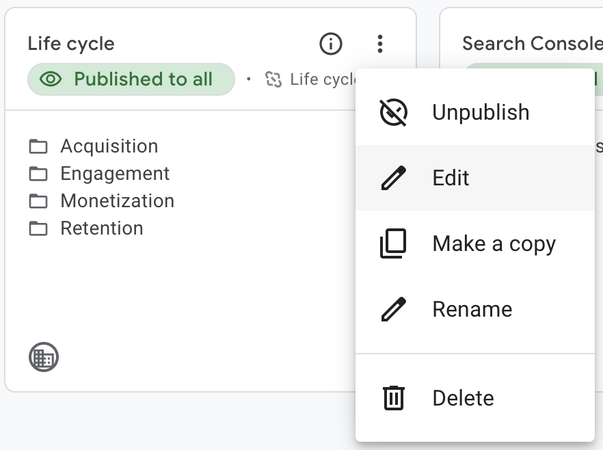Choose Edit from the context menu
The image size is (603, 450).
451,178
